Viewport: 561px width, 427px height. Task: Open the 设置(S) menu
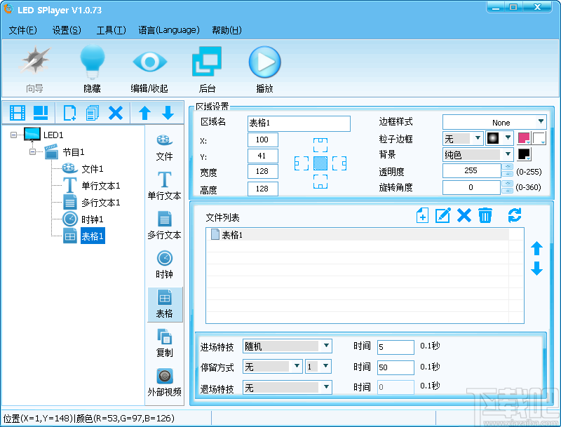(66, 30)
